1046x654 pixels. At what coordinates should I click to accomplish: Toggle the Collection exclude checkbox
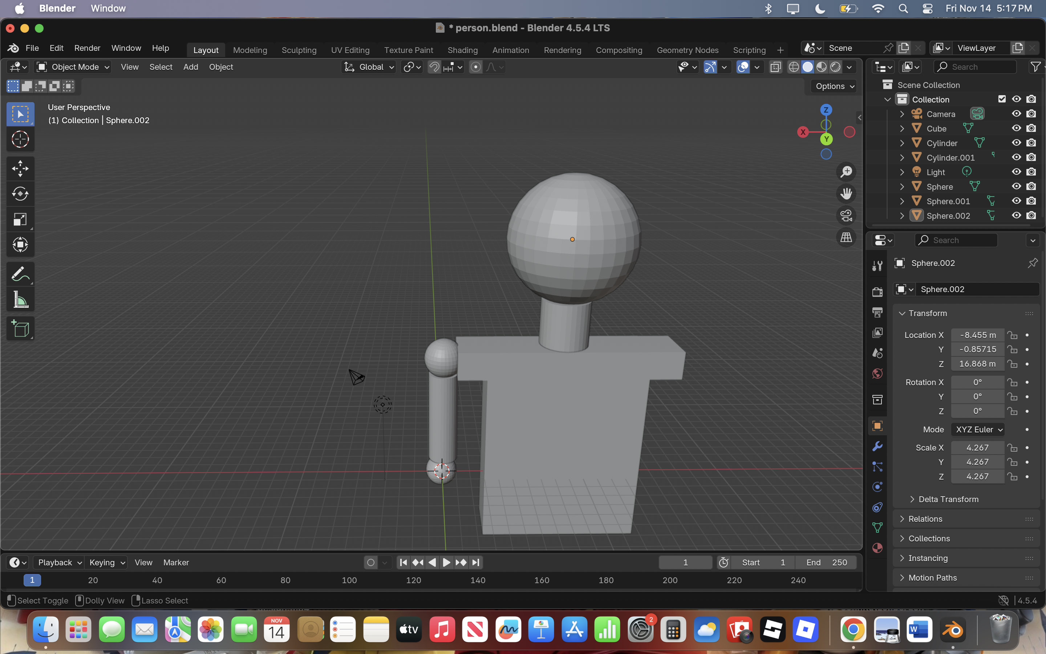coord(1002,99)
